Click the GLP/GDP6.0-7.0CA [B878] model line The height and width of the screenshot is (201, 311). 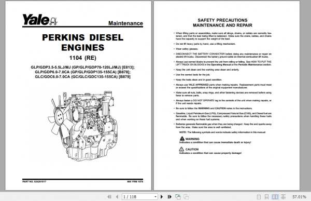tap(83, 72)
